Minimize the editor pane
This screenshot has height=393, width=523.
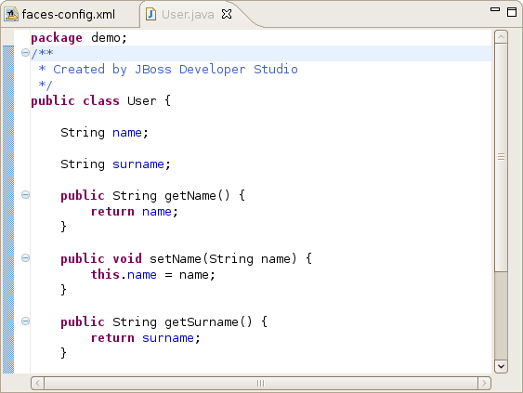pos(495,9)
